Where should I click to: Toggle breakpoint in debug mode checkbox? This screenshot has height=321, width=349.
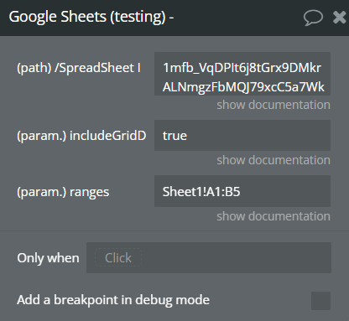click(x=320, y=301)
